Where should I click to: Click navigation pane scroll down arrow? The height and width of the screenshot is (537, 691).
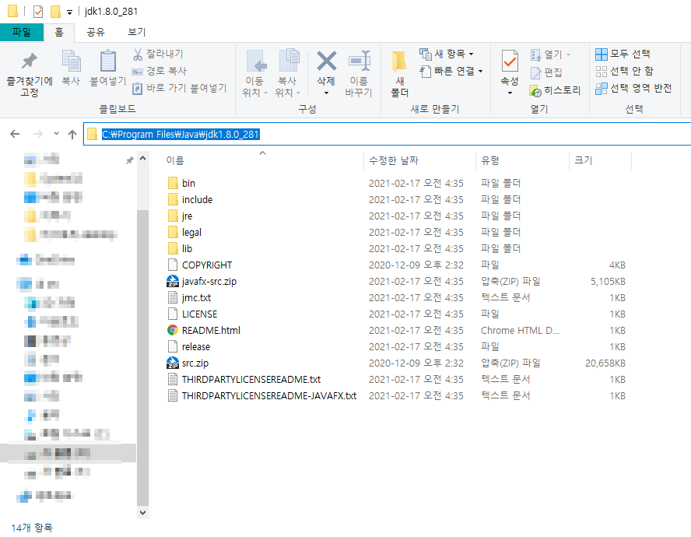point(142,512)
